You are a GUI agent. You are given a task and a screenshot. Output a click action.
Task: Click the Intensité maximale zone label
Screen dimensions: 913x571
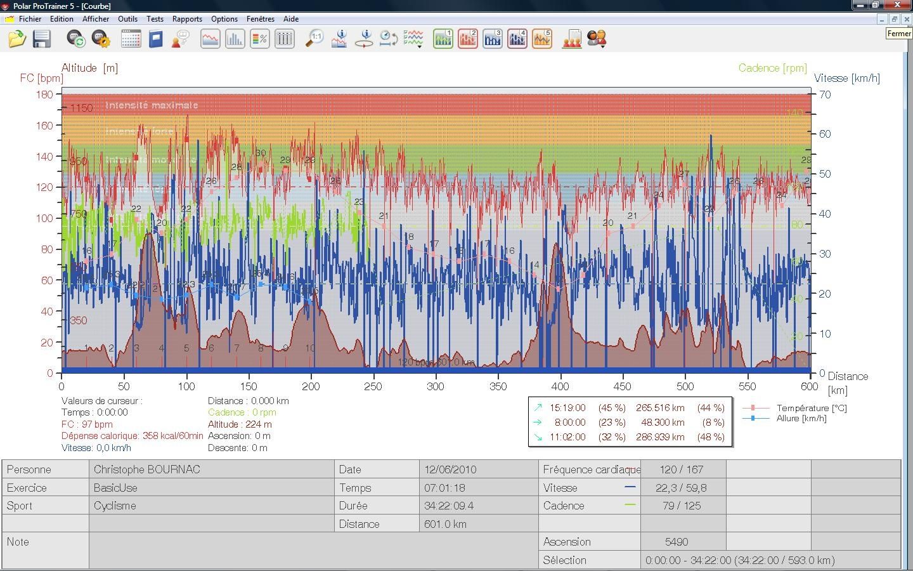(x=152, y=105)
